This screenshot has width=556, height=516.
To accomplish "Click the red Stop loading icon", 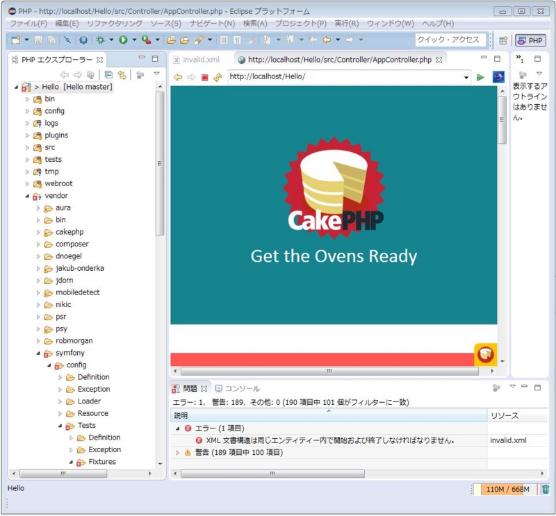I will [x=204, y=77].
